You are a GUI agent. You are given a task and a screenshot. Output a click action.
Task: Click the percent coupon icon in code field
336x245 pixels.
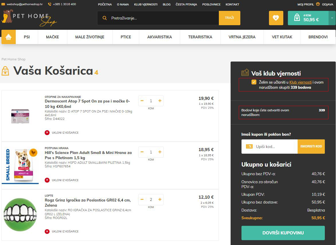[x=249, y=146]
